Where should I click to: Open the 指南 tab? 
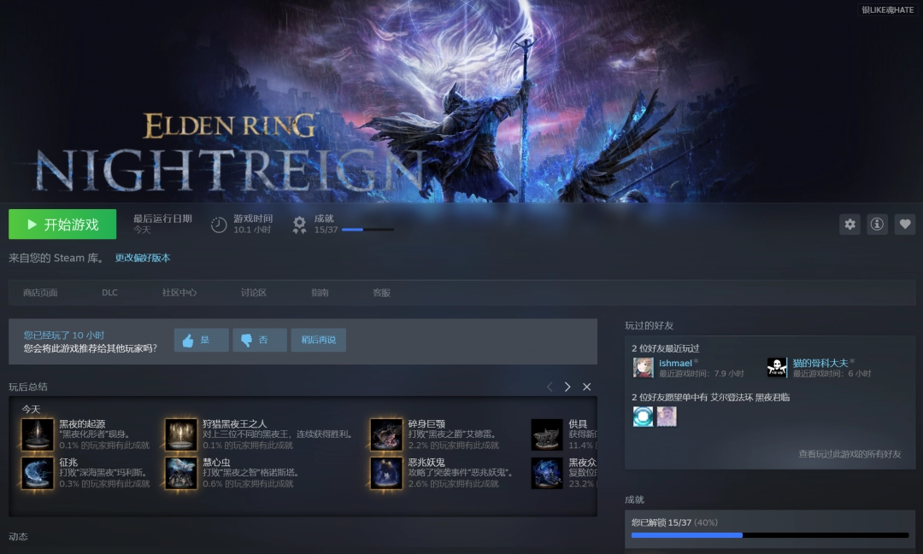(320, 292)
